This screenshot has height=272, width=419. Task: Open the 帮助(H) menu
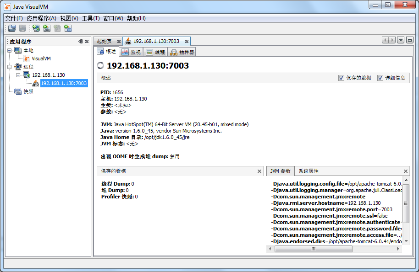tap(136, 18)
